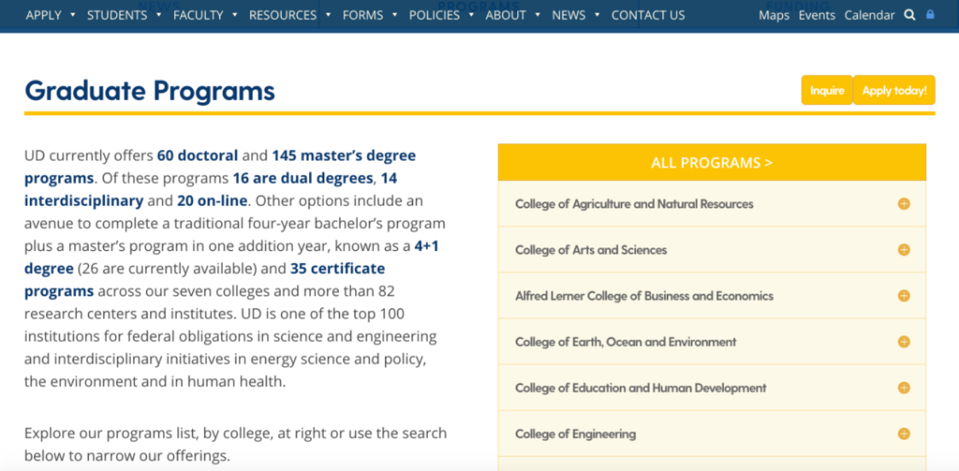
Task: Expand College of Engineering plus icon
Action: [904, 434]
